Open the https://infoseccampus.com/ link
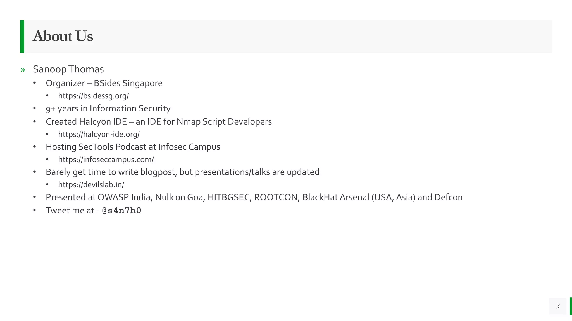Screen dimensions: 572x321 point(106,159)
